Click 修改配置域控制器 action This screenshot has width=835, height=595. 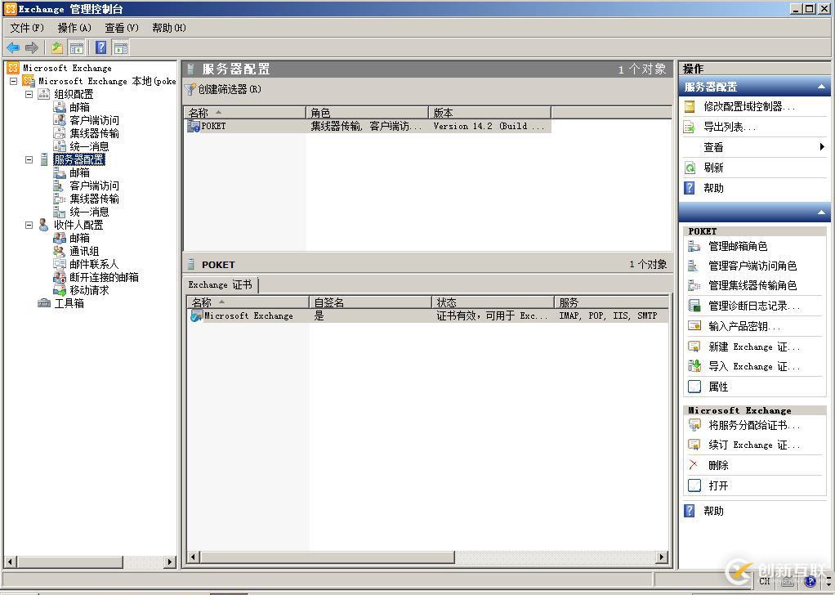click(x=749, y=106)
